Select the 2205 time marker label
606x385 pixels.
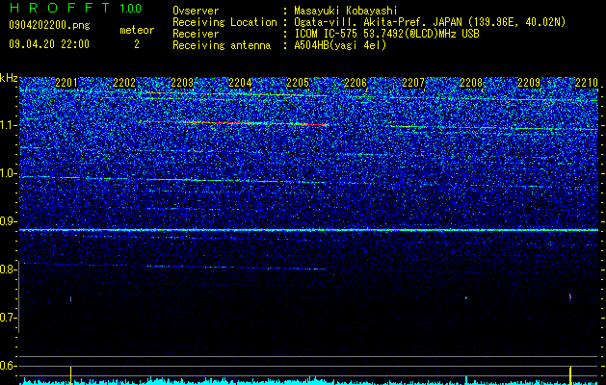tap(298, 83)
